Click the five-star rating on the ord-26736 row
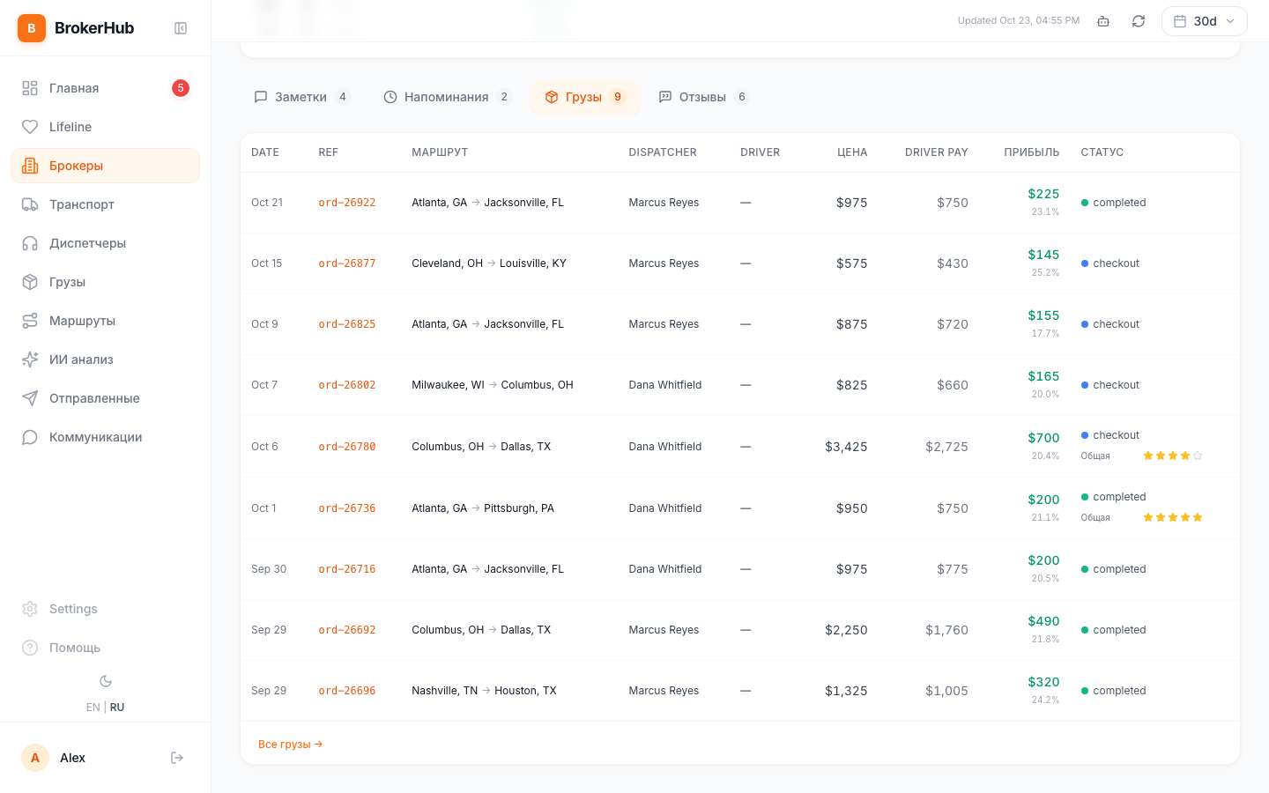This screenshot has height=793, width=1269. click(1173, 517)
